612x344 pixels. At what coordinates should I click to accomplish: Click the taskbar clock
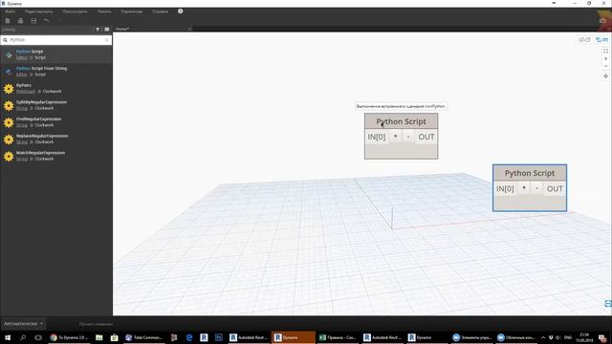click(584, 337)
